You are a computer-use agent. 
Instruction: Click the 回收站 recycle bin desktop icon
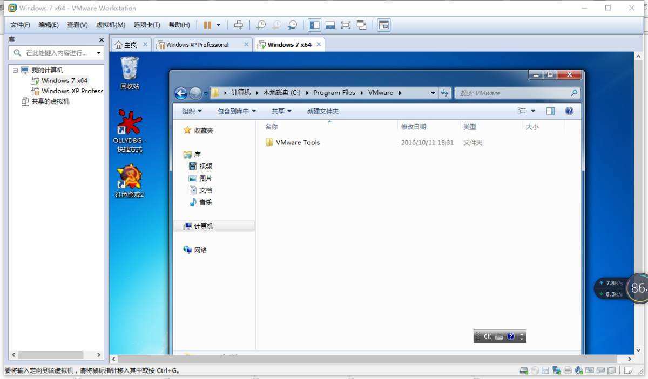(x=130, y=73)
